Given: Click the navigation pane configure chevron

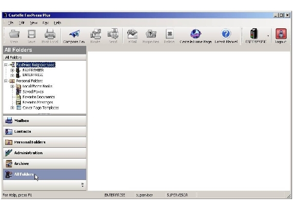Looking at the screenshot, I should point(82,185).
